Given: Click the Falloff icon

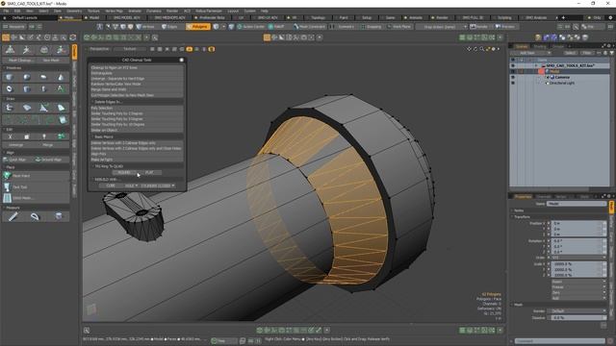Looking at the screenshot, I should click(x=270, y=27).
